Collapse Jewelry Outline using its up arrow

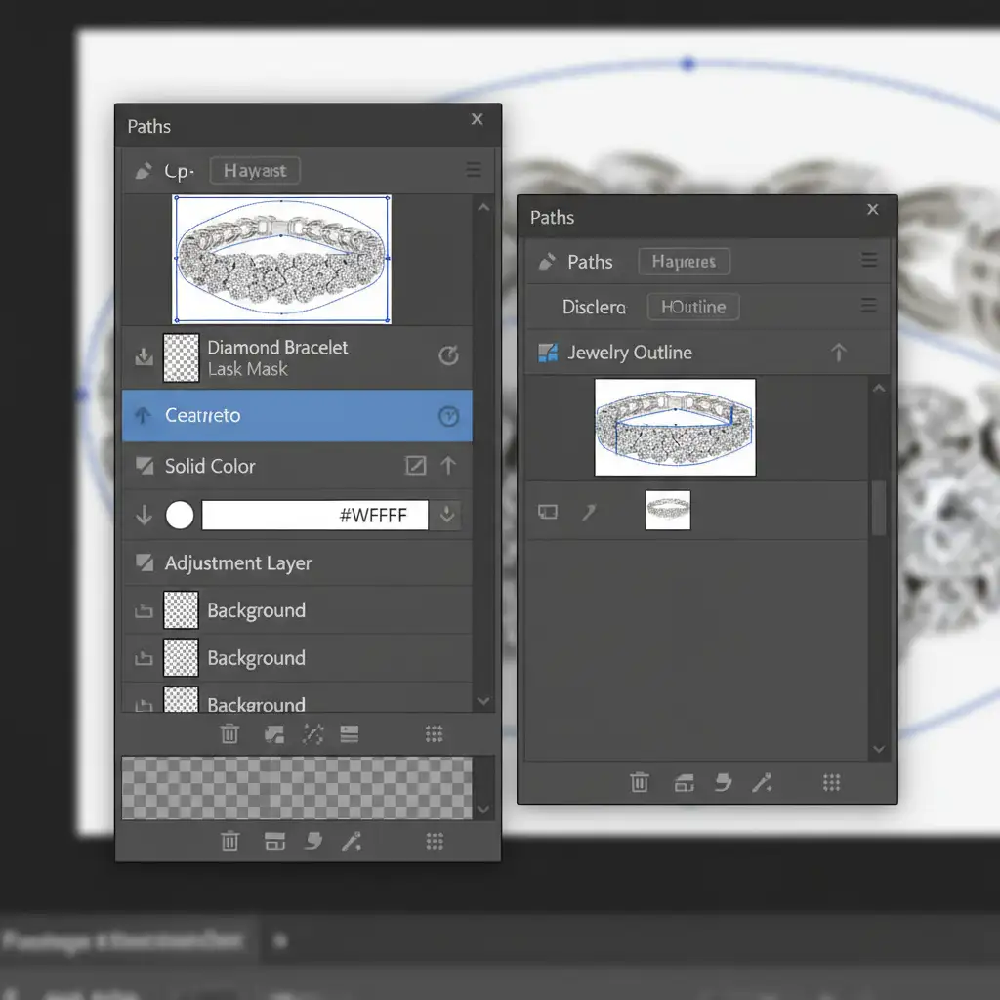(838, 354)
